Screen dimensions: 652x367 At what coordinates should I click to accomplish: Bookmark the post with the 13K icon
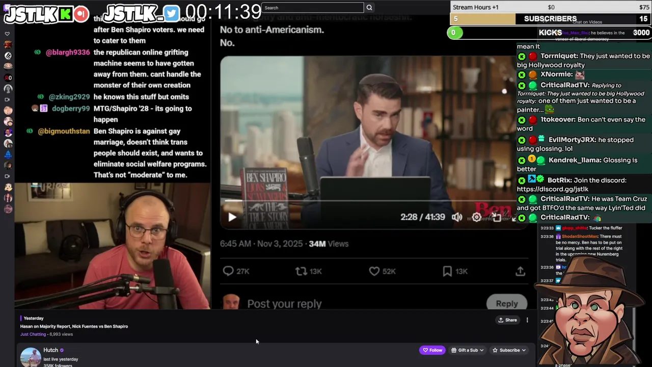[x=447, y=271]
